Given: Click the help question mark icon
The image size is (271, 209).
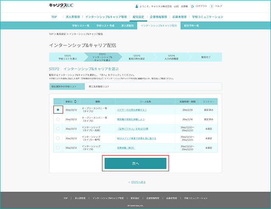Looking at the screenshot, I should click(212, 6).
